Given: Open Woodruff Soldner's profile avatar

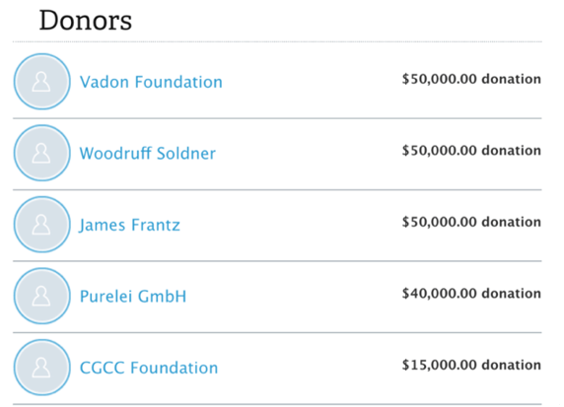Looking at the screenshot, I should [42, 153].
